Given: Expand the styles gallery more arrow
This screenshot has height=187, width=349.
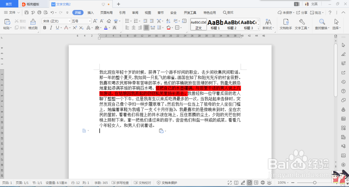Looking at the screenshot, I should coord(258,29).
